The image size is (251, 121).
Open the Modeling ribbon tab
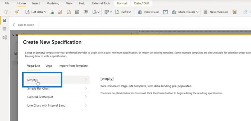tap(53, 3)
